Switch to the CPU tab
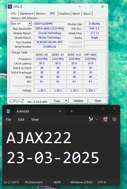This screenshot has width=127, height=189. click(14, 14)
